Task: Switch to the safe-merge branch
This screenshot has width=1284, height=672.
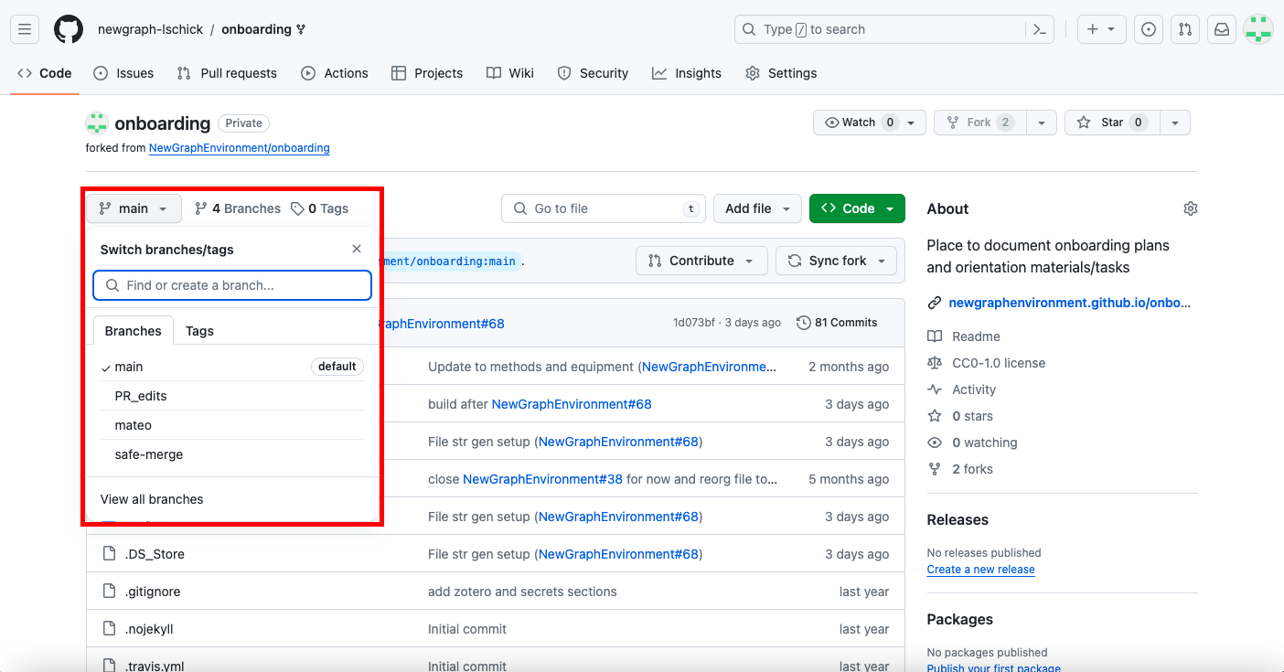Action: pyautogui.click(x=232, y=454)
